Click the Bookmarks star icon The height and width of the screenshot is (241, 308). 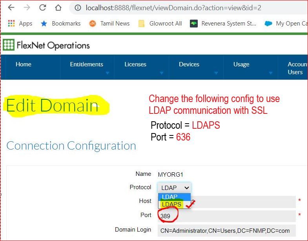pos(44,24)
